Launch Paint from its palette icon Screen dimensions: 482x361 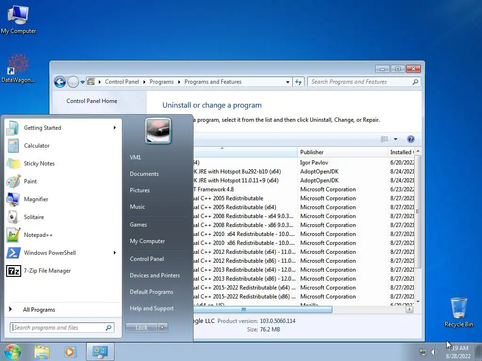(x=14, y=181)
